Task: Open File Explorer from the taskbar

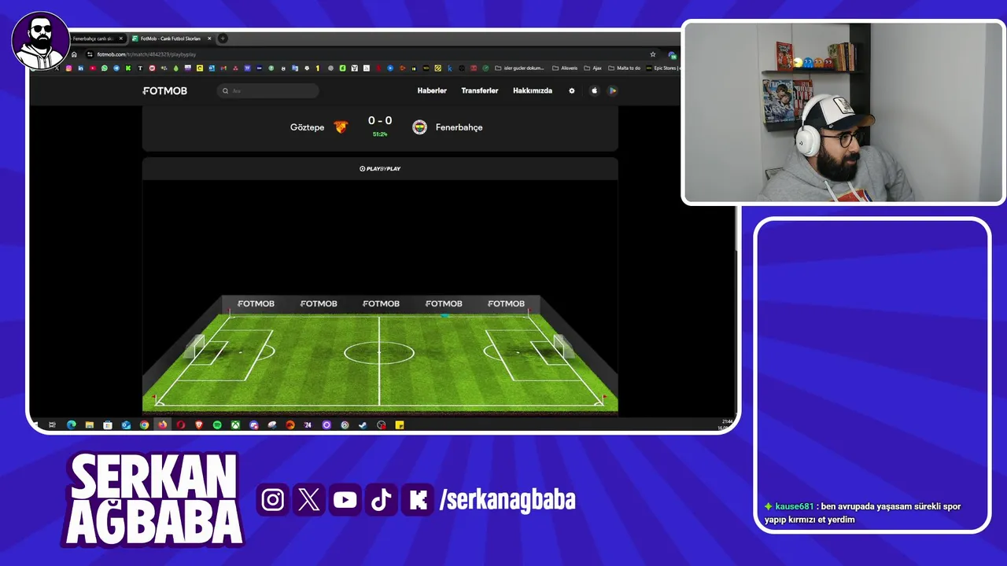Action: coord(89,425)
